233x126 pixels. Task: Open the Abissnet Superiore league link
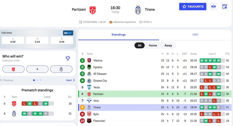(124, 22)
